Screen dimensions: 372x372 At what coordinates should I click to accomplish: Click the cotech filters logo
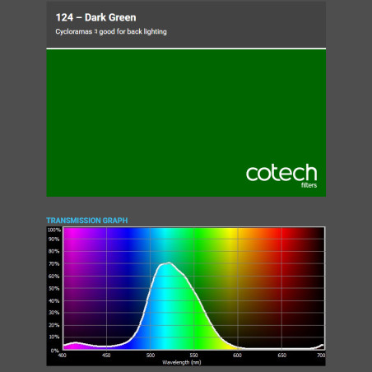[281, 176]
